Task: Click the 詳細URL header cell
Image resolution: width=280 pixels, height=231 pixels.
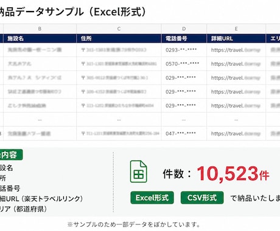Action: [236, 38]
